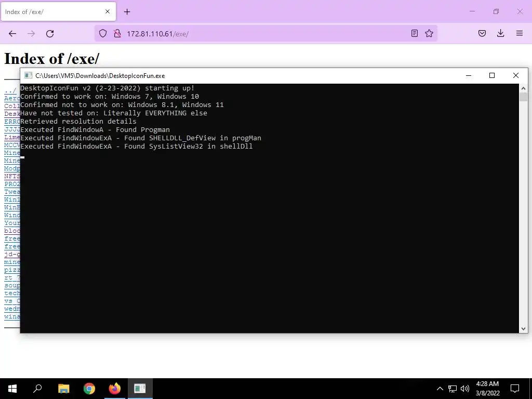Maximize the DesktopIconFun.exe console window
The width and height of the screenshot is (532, 399).
click(x=492, y=75)
